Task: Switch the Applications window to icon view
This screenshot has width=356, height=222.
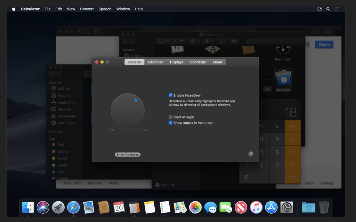Action: 161,41
